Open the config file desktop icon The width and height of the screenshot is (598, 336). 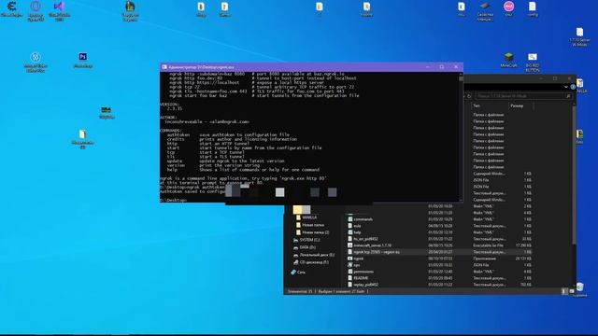click(x=533, y=8)
